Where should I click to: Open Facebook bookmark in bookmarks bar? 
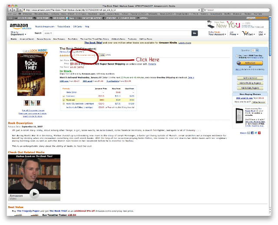tap(93, 14)
